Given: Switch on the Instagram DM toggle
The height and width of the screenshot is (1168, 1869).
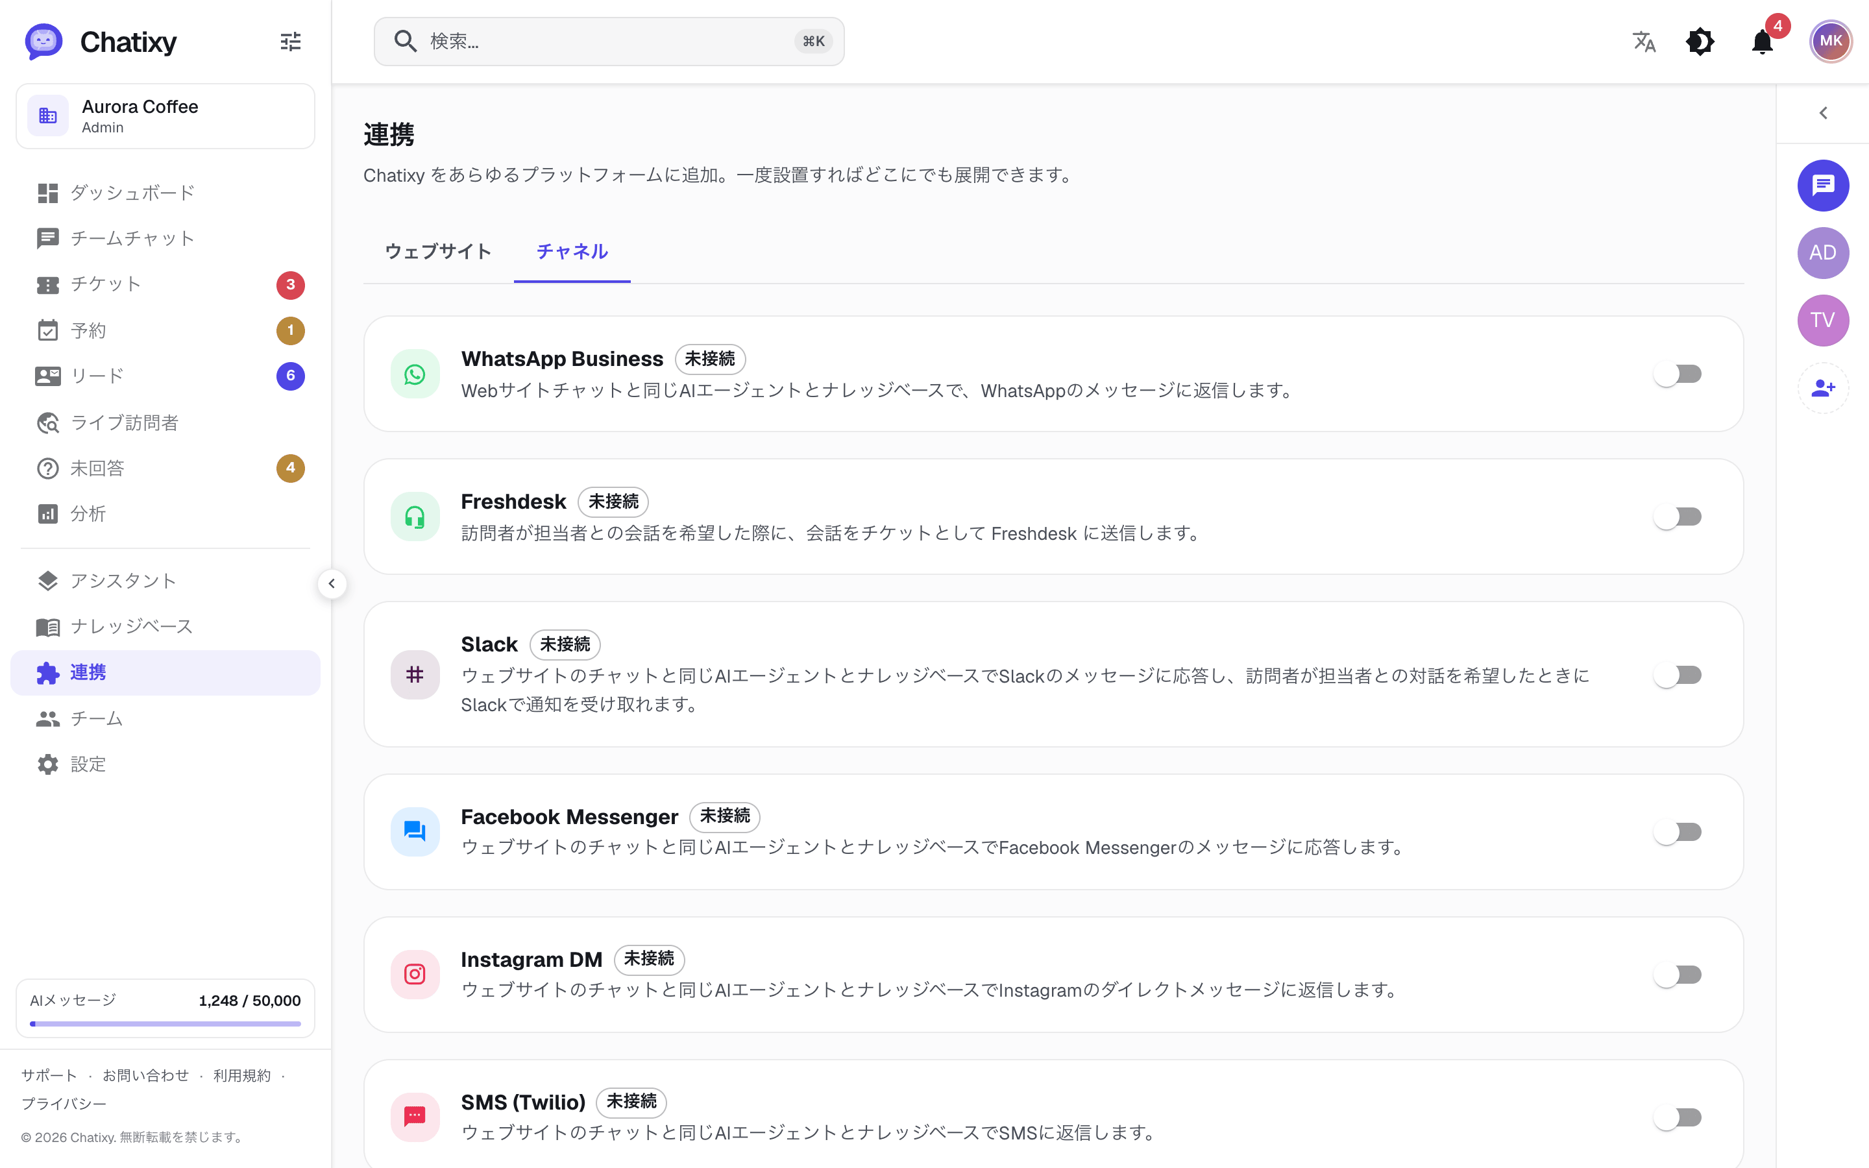Looking at the screenshot, I should pos(1678,975).
